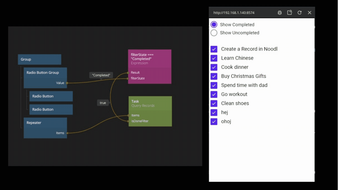Viewport: 338px width, 190px height.
Task: Reload the preview with refresh icon
Action: (299, 13)
